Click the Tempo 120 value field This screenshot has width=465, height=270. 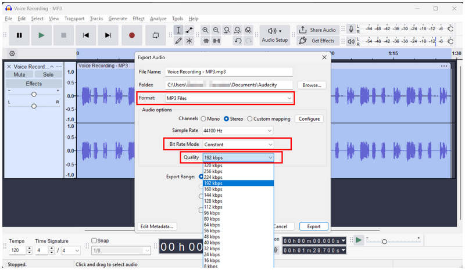pos(17,250)
